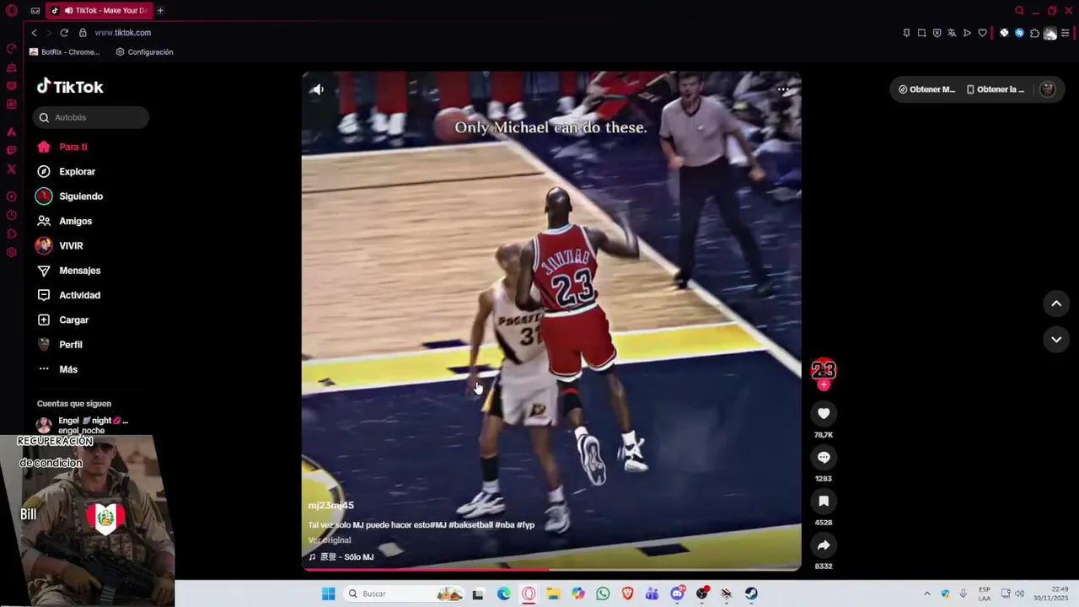Viewport: 1079px width, 607px height.
Task: Click Cargar to upload a video
Action: [63, 320]
